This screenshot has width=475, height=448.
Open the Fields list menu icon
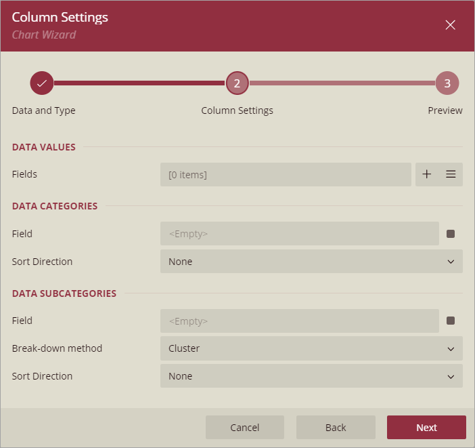tap(451, 174)
